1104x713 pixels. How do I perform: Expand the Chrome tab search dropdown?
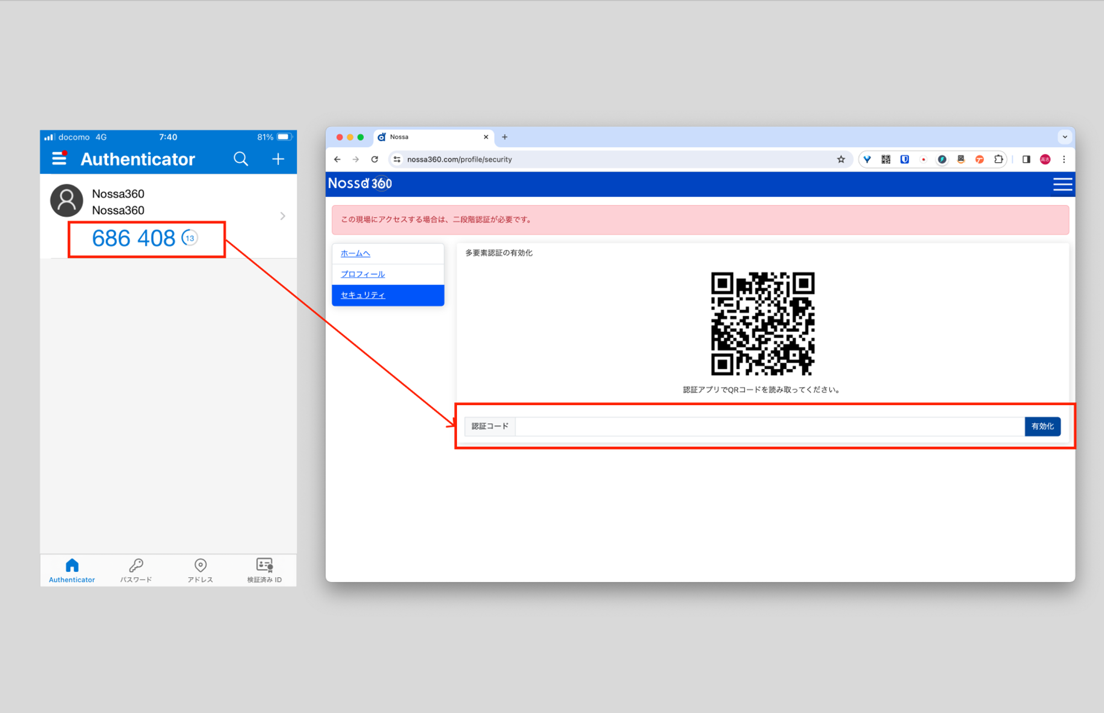tap(1065, 137)
